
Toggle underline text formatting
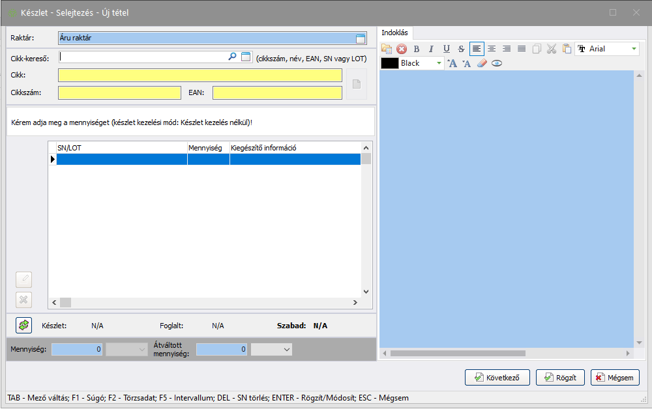tap(447, 49)
